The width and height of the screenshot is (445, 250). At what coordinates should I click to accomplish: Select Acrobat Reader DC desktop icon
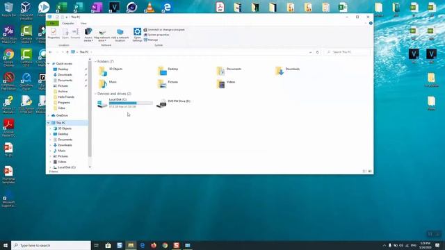click(x=8, y=128)
